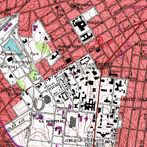This screenshot has width=147, height=147.
Task: Select the TRACE street label
Action: click(x=27, y=133)
